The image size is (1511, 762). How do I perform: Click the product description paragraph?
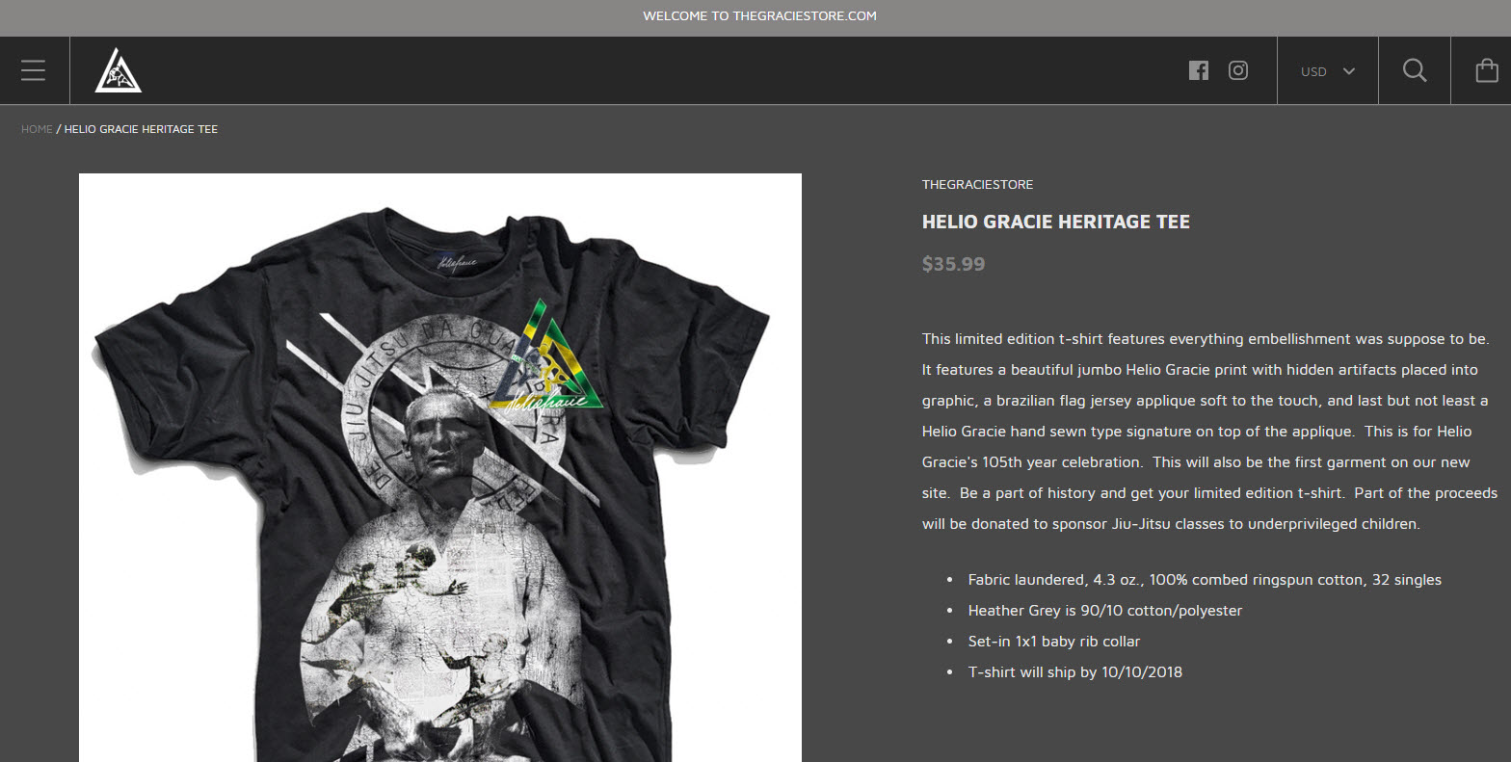(1209, 432)
